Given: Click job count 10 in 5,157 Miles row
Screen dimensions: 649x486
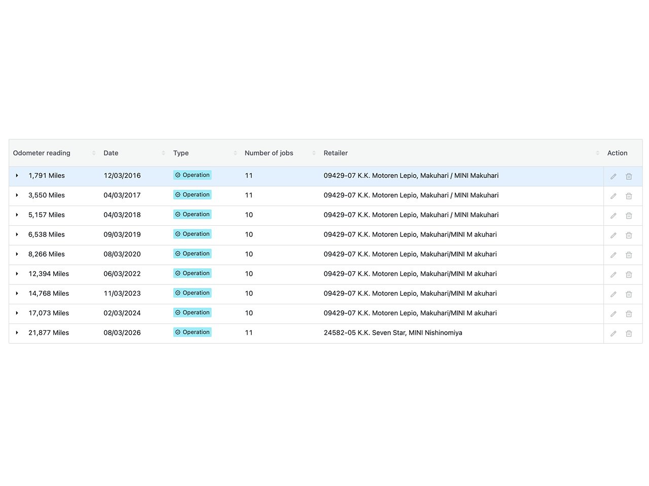Looking at the screenshot, I should pos(249,215).
